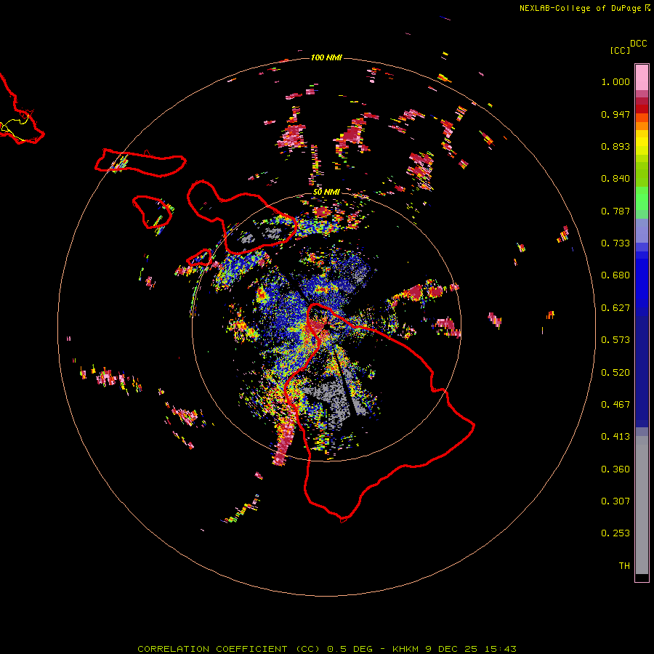Click the 0.947 value on color scale

coord(615,114)
